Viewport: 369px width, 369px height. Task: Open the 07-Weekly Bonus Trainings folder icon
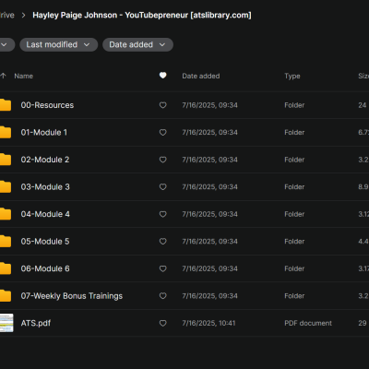pyautogui.click(x=6, y=296)
